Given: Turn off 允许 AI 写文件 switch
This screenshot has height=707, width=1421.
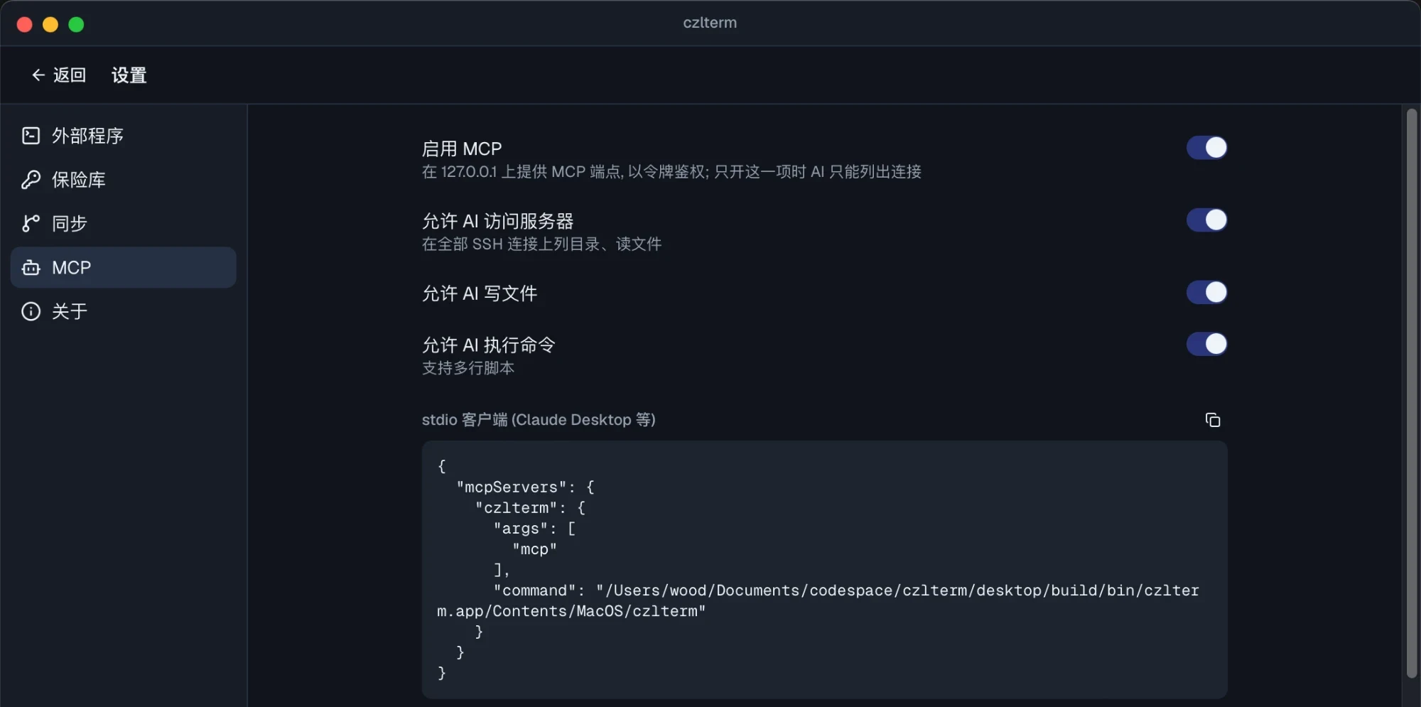Looking at the screenshot, I should tap(1206, 292).
